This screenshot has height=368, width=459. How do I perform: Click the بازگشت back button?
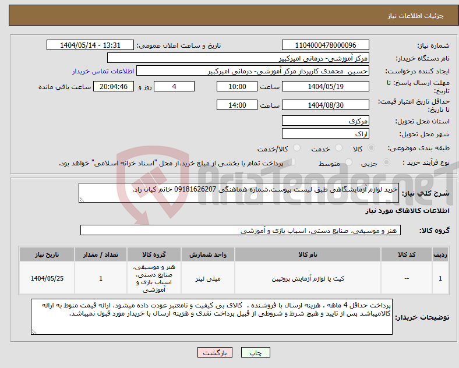tap(215, 352)
